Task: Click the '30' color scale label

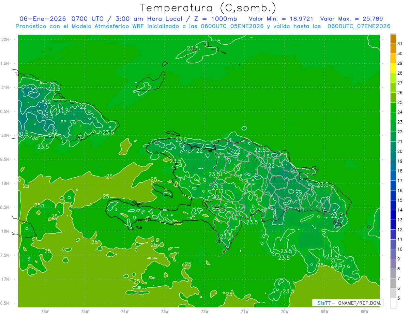Action: (x=400, y=54)
